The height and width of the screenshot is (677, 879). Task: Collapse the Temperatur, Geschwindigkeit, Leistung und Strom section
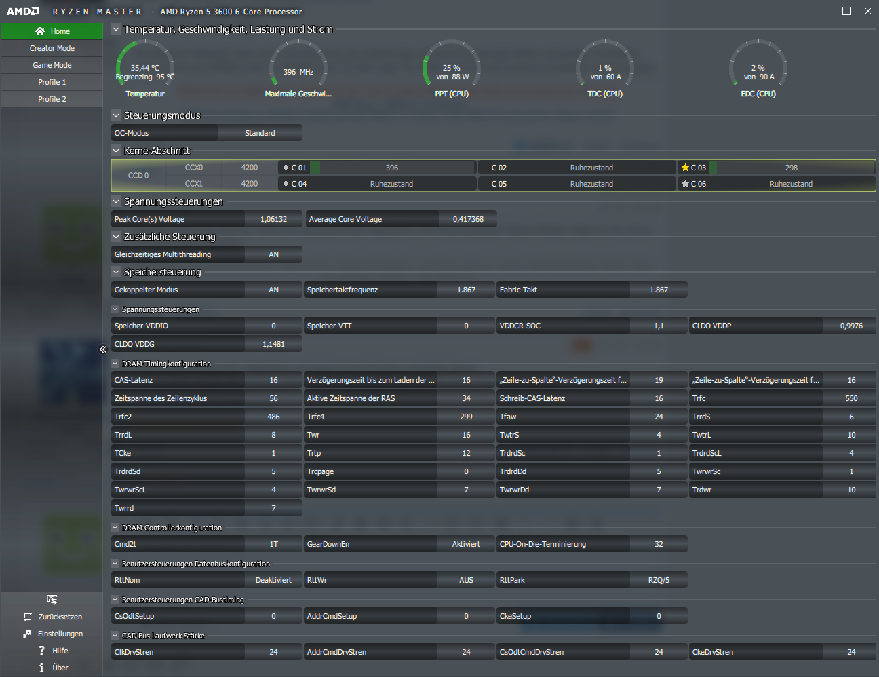116,29
